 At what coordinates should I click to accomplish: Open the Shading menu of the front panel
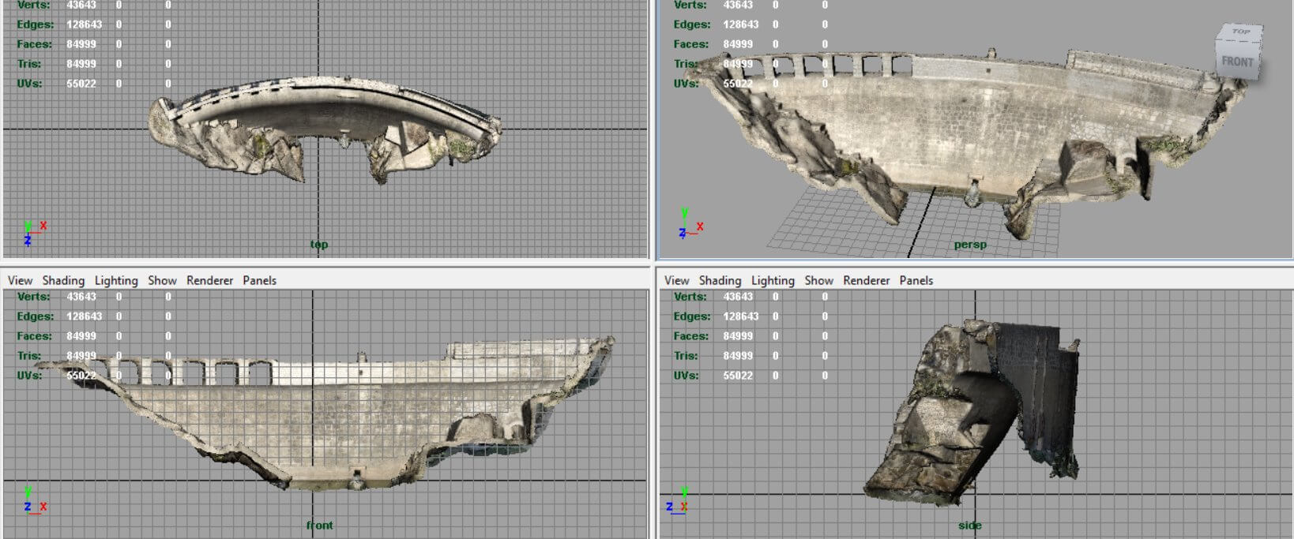pos(63,280)
